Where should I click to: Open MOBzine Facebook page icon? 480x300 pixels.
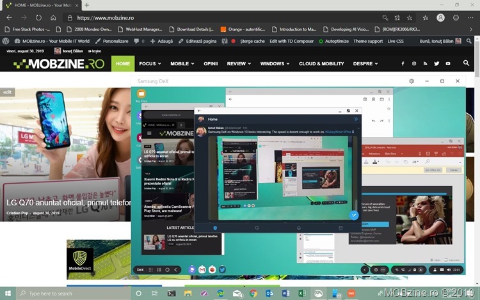403,63
